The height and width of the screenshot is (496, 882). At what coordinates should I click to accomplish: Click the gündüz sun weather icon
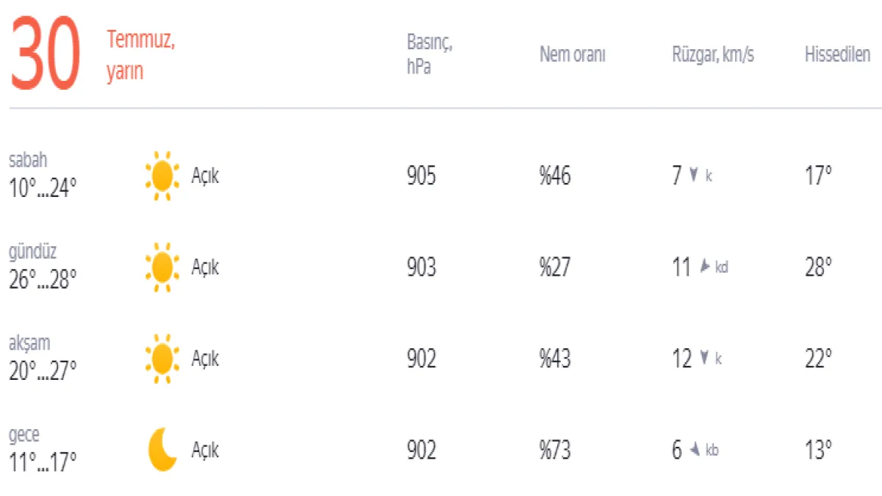pos(162,267)
